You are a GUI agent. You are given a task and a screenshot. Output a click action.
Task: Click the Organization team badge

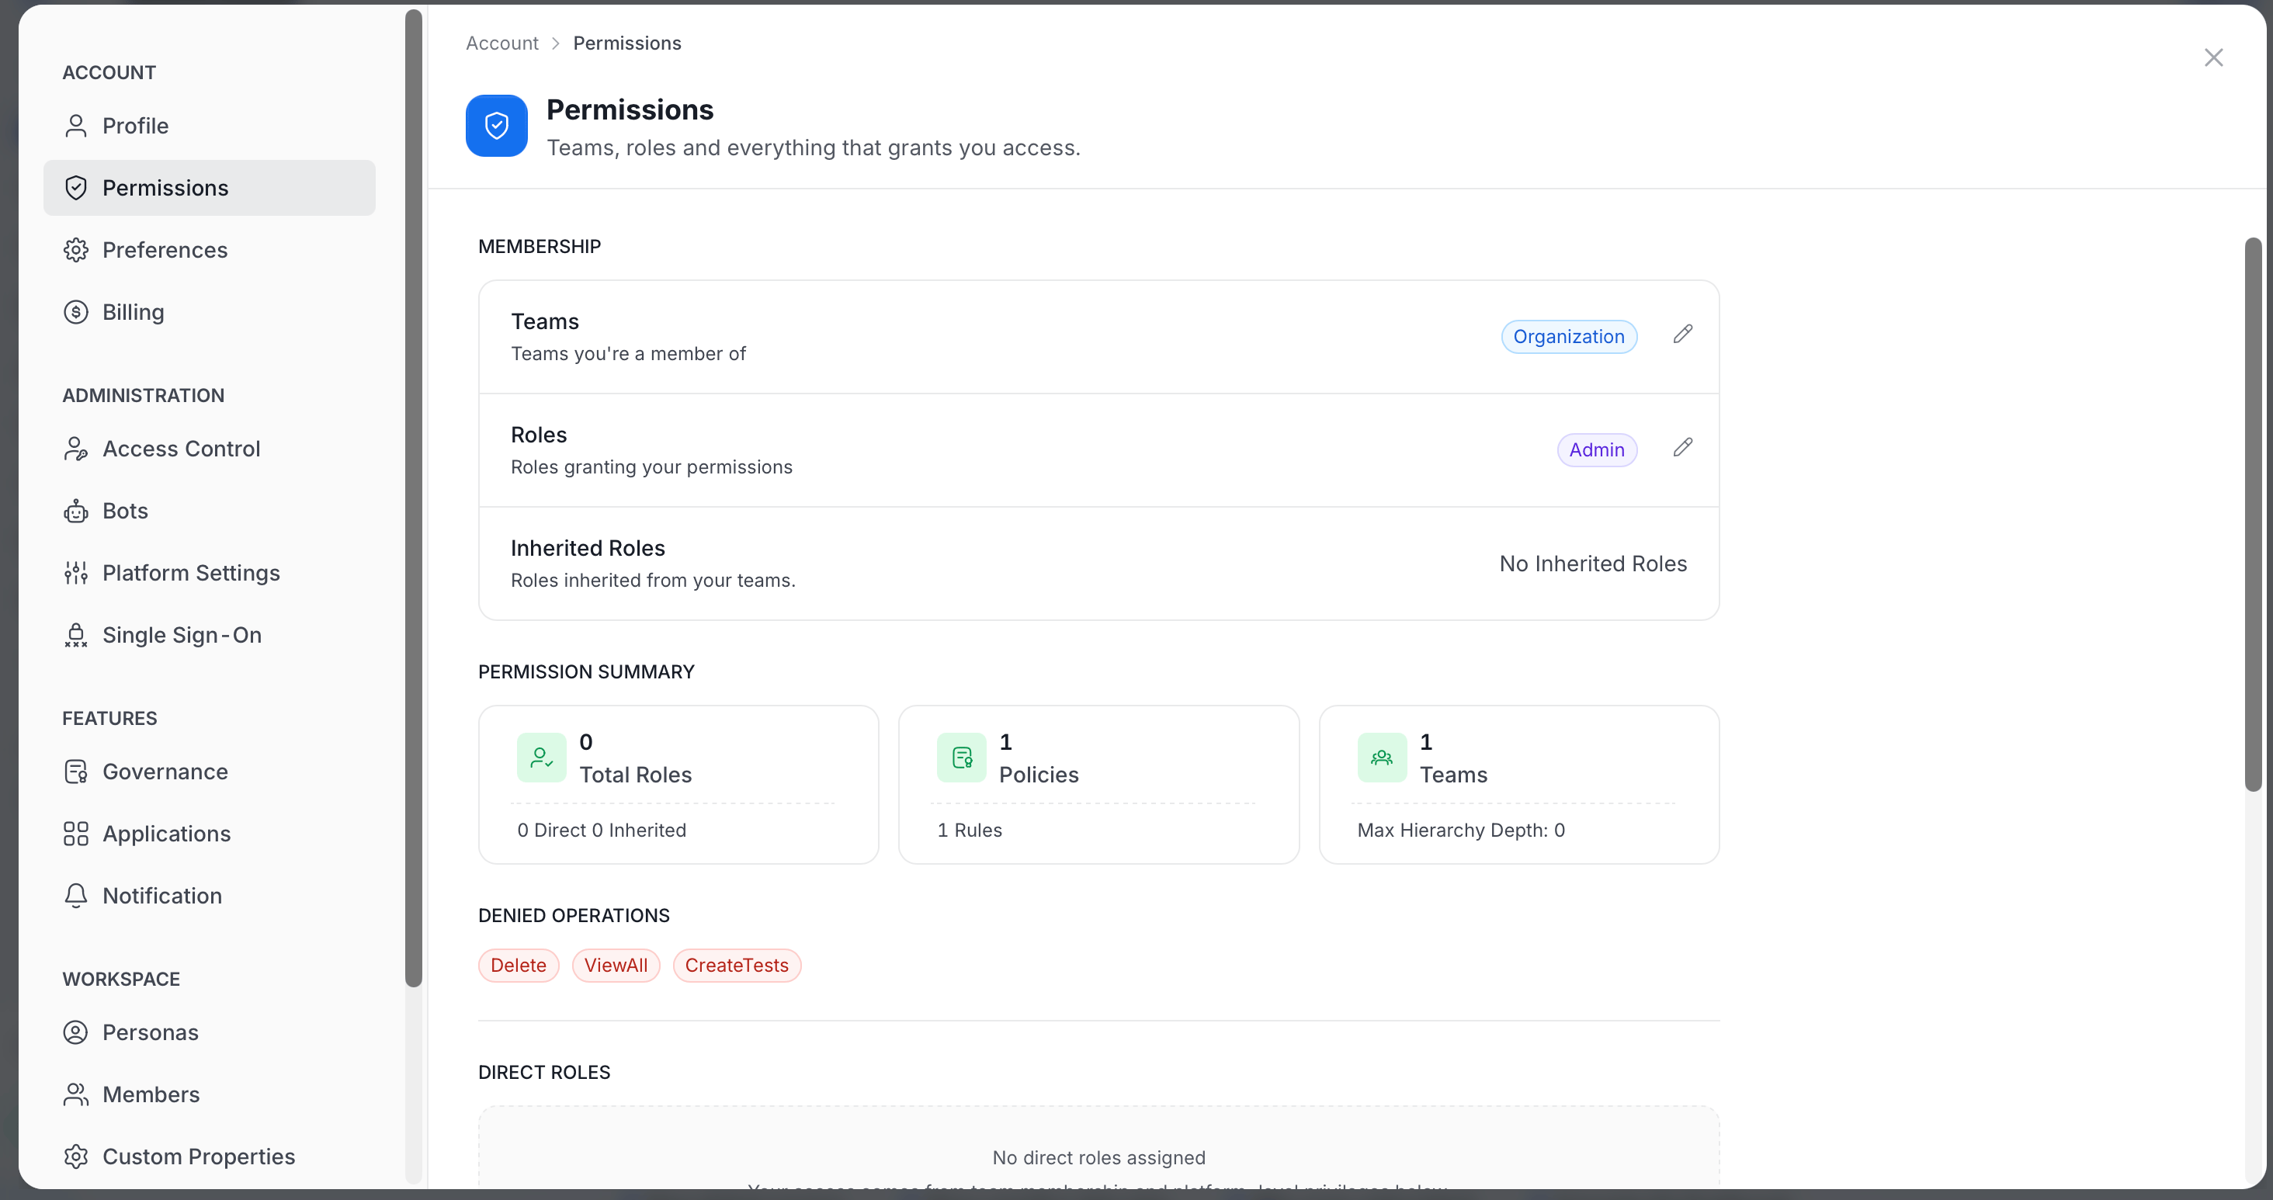coord(1569,337)
